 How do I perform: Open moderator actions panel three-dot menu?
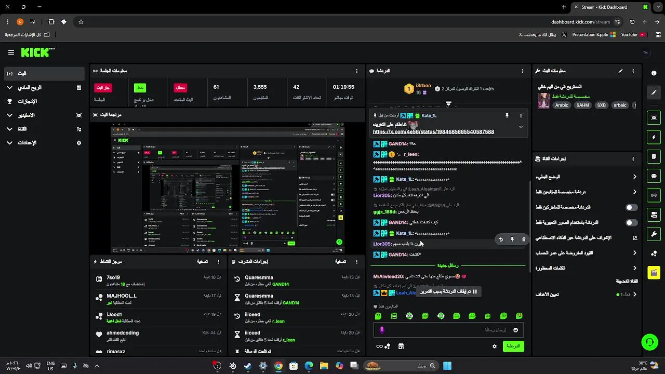356,262
